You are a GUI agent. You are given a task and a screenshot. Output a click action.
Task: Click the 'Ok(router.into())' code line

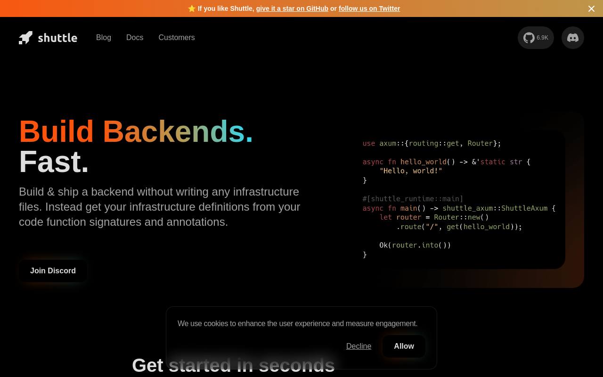(x=415, y=246)
